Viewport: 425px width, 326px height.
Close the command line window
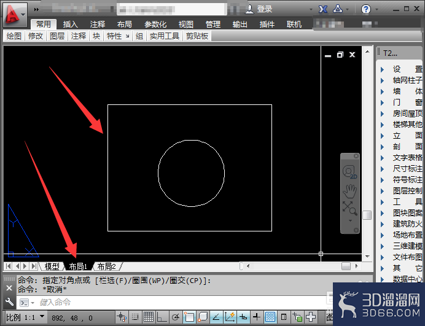coord(9,288)
